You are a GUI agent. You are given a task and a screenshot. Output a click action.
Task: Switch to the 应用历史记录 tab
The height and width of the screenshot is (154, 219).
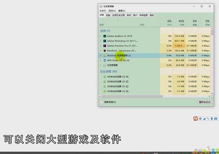(x=118, y=15)
